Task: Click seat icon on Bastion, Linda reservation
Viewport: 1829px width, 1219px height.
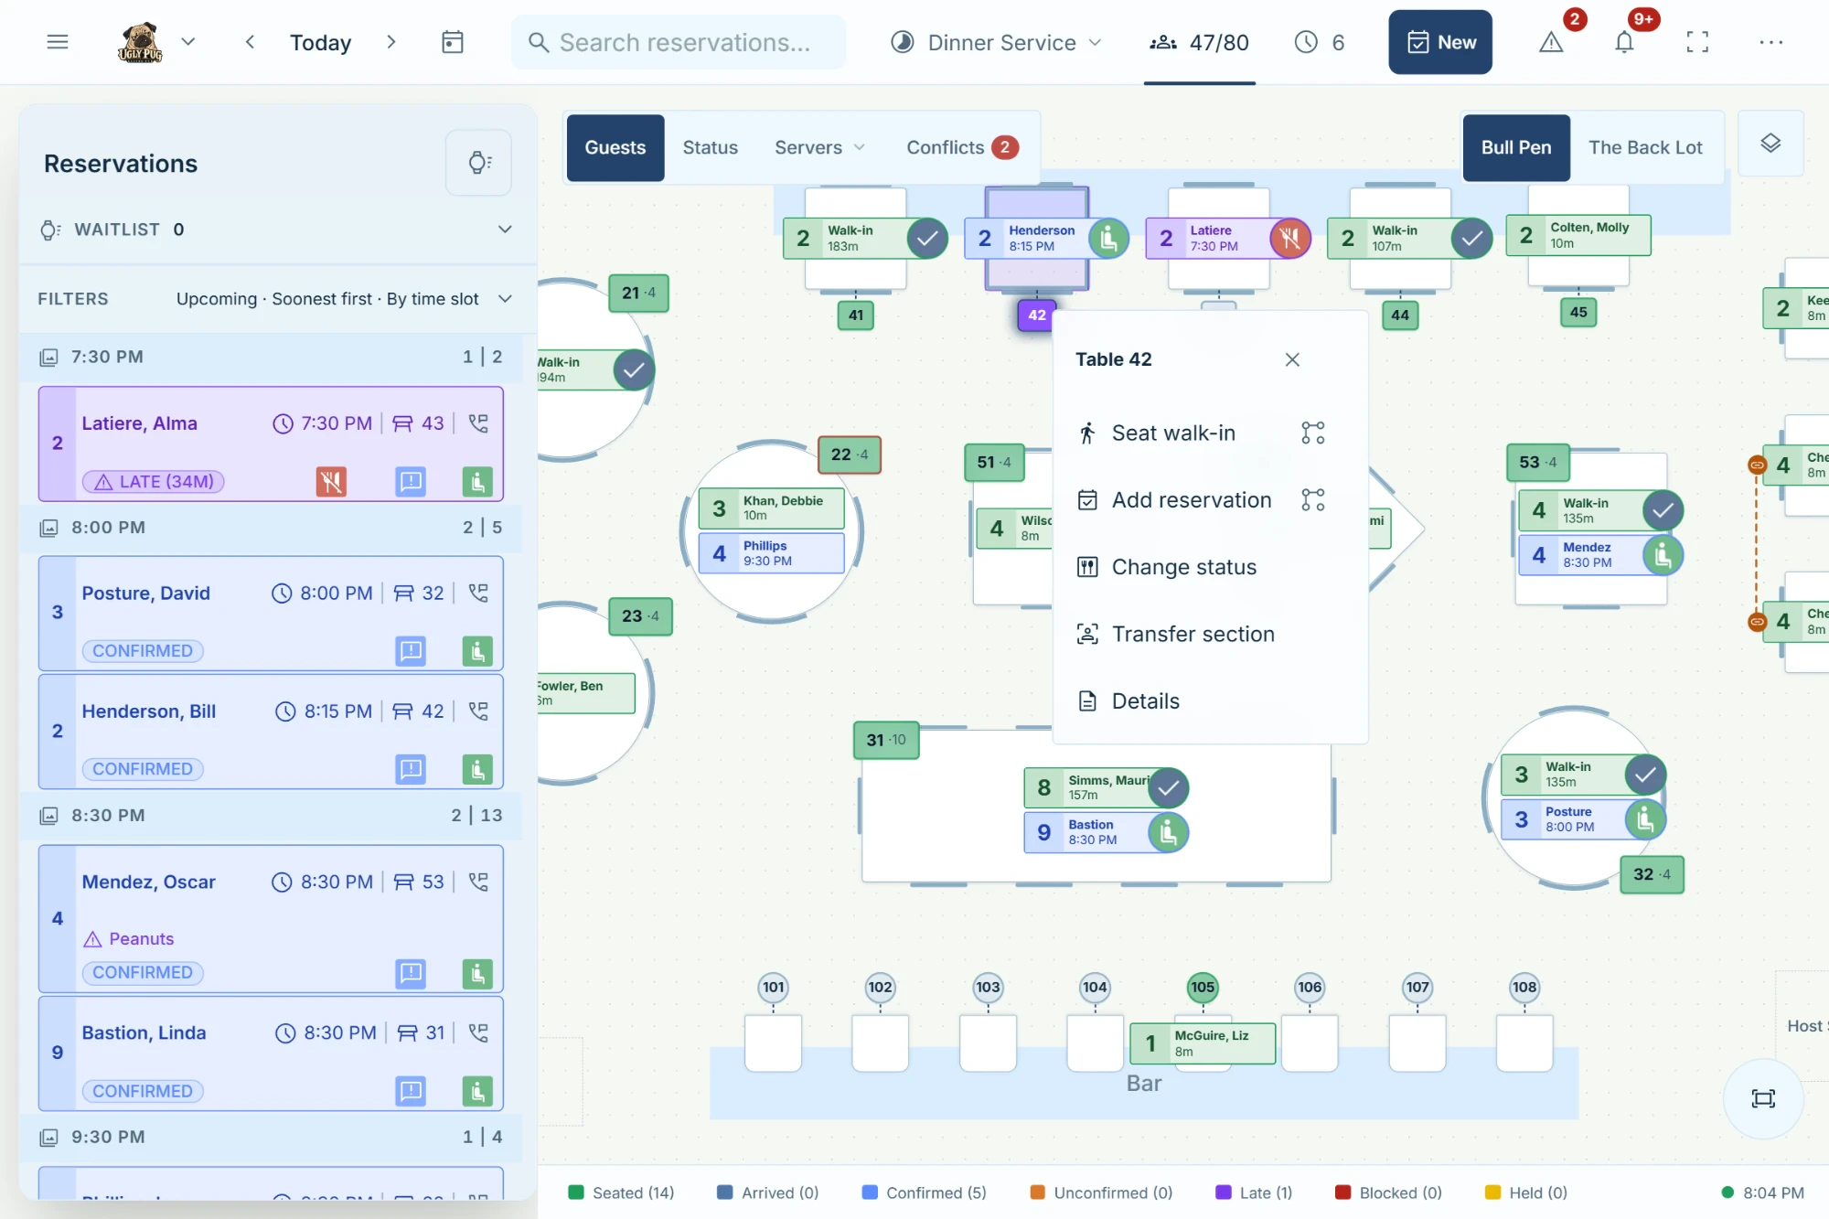Action: click(477, 1091)
